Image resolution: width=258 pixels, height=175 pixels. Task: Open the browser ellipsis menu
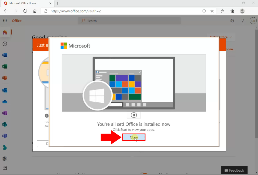(x=252, y=11)
